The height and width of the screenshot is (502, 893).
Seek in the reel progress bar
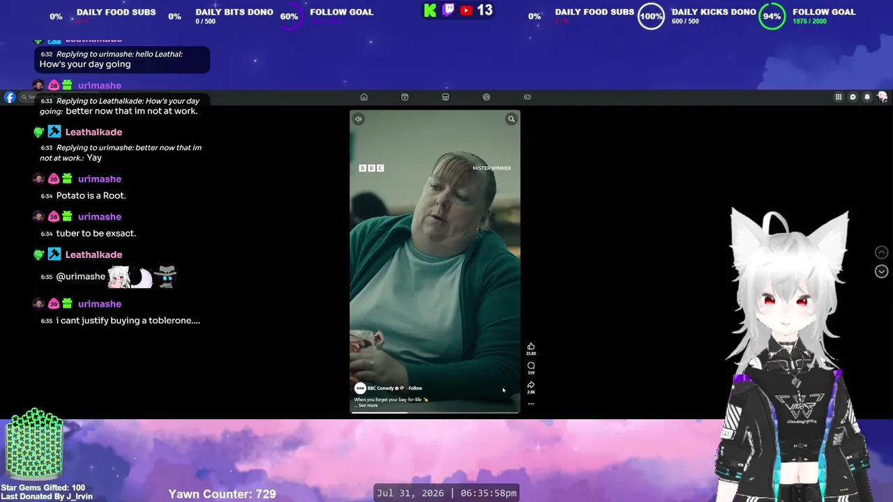435,412
